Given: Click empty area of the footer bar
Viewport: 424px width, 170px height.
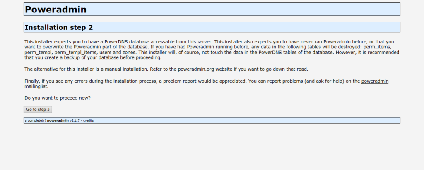Looking at the screenshot, I should click(x=243, y=120).
